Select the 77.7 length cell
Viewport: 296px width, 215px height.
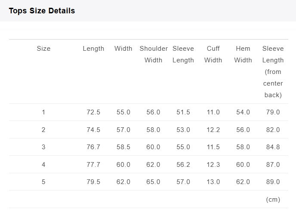click(x=93, y=165)
